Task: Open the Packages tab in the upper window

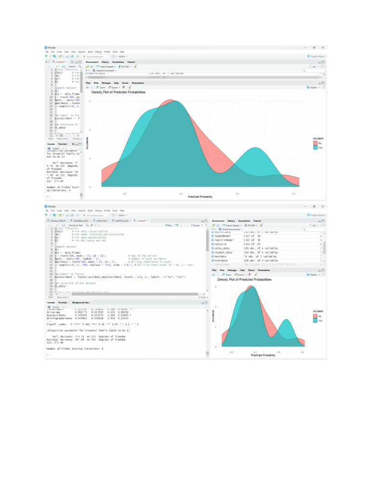Action: 106,83
